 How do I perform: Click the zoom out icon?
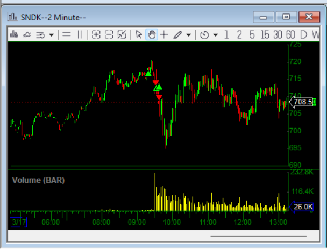109,34
